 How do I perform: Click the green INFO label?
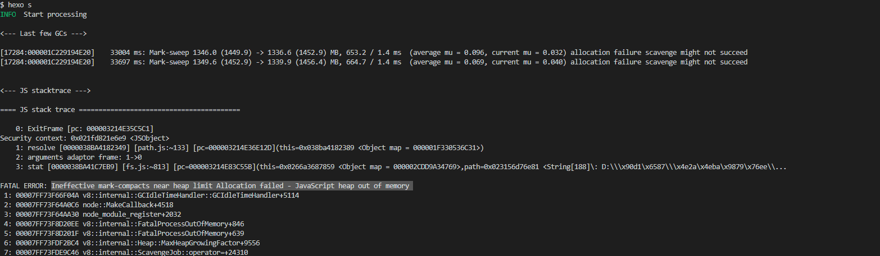click(8, 14)
